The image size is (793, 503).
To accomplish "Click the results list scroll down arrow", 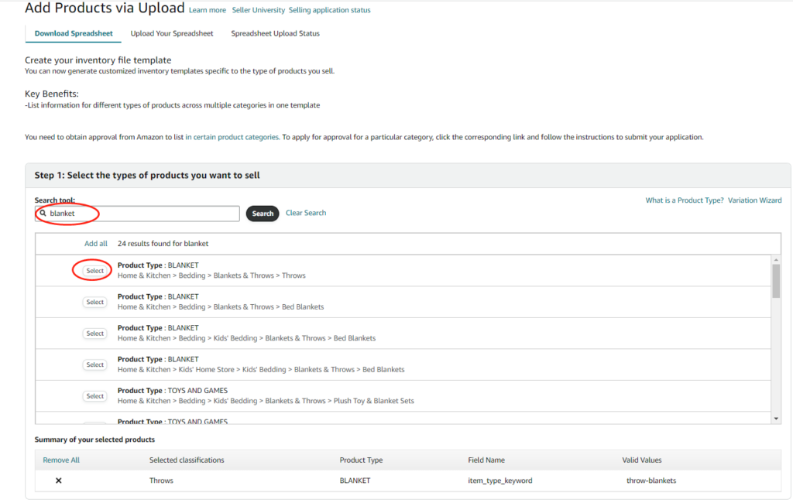I will pos(776,419).
